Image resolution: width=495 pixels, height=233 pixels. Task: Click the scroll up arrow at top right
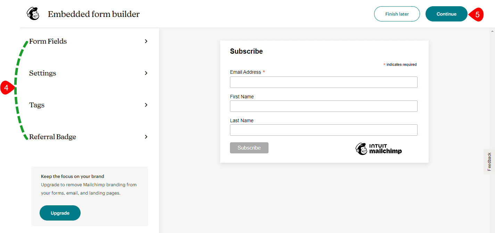(492, 31)
